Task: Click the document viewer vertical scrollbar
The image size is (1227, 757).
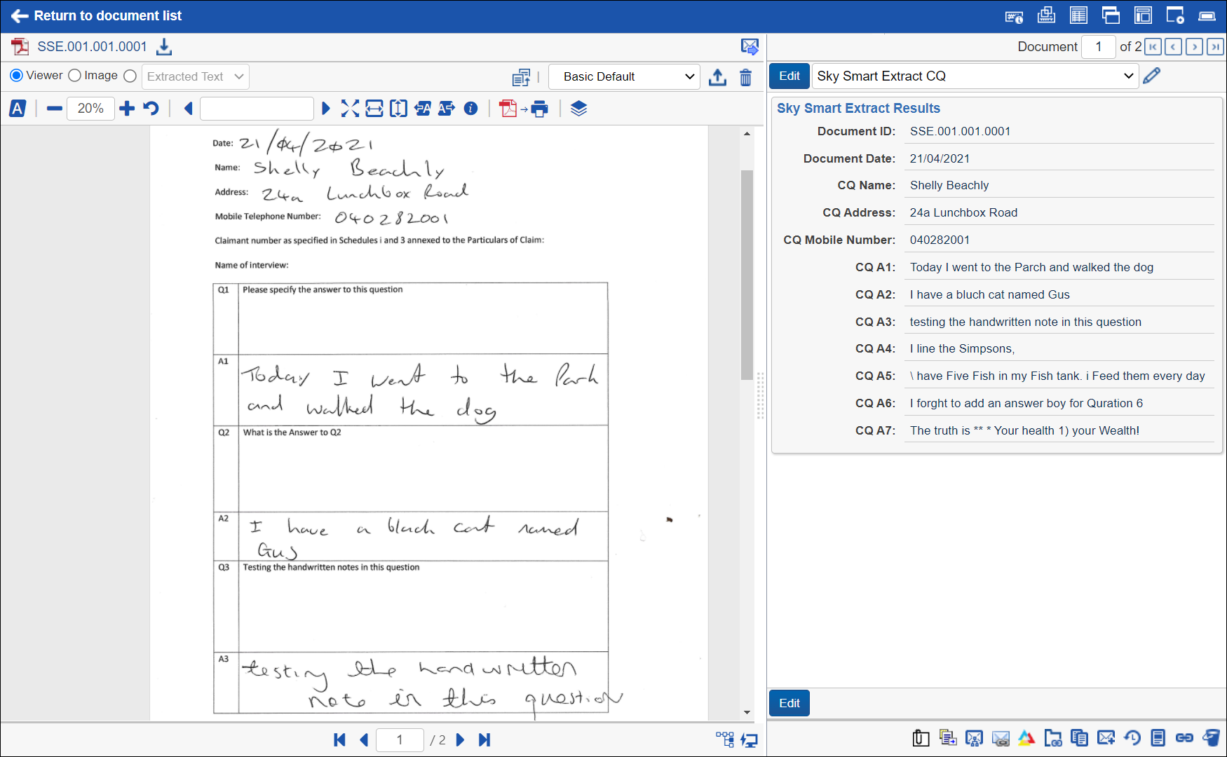Action: (x=747, y=273)
